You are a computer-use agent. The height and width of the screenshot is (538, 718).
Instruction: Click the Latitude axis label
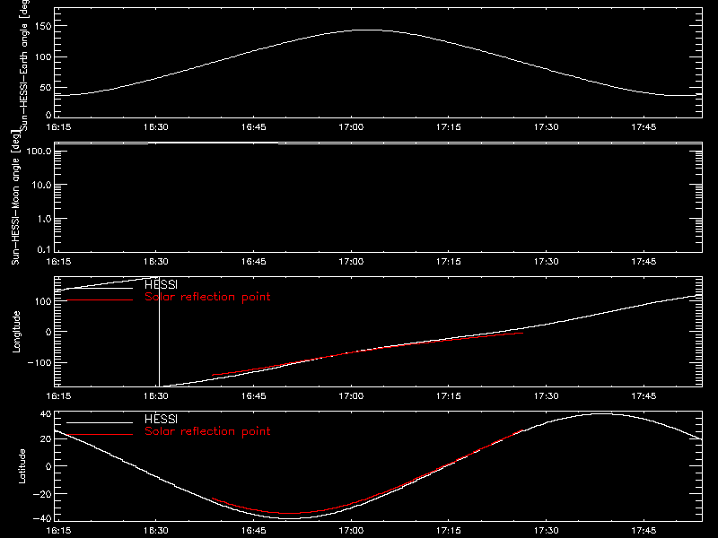pos(22,466)
